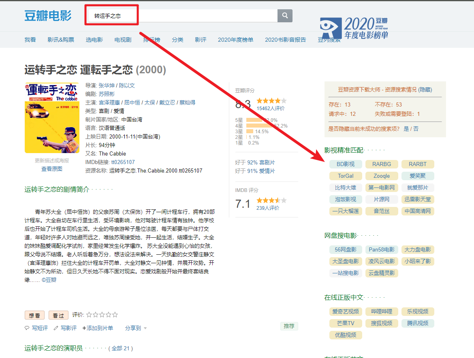Click the 推荐 button
This screenshot has height=358, width=474.
pyautogui.click(x=289, y=326)
